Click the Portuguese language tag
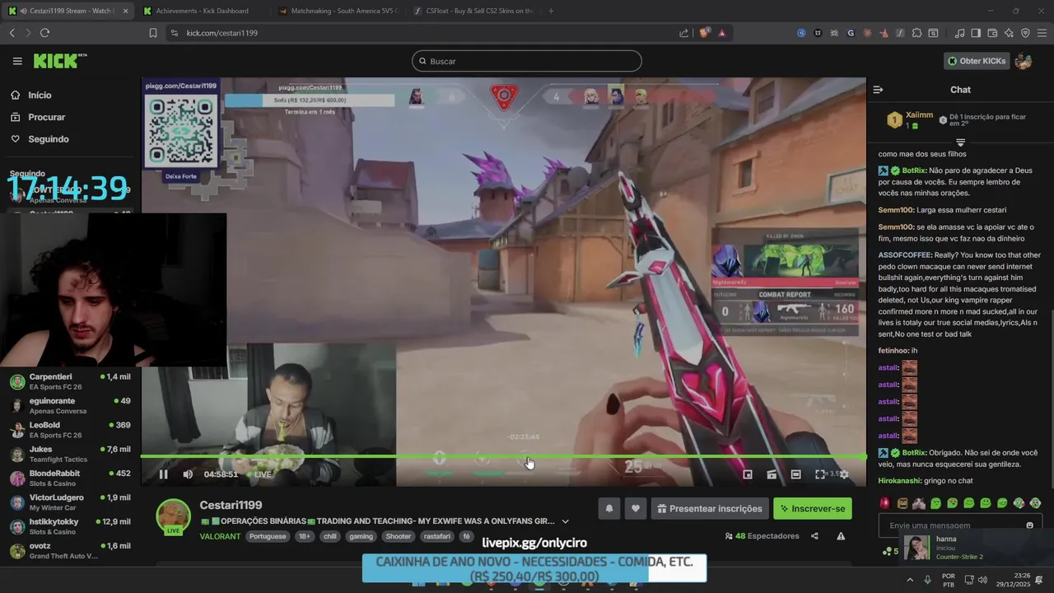1054x593 pixels. pos(268,536)
